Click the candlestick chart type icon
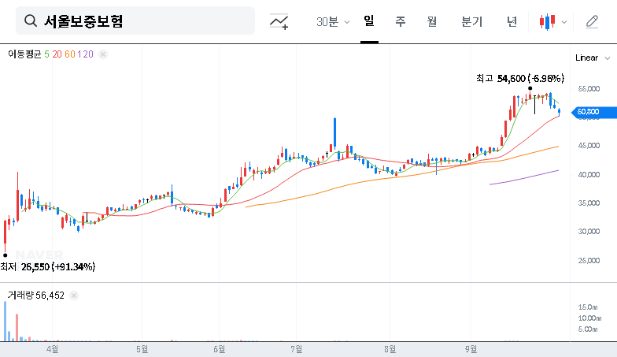 tap(548, 22)
